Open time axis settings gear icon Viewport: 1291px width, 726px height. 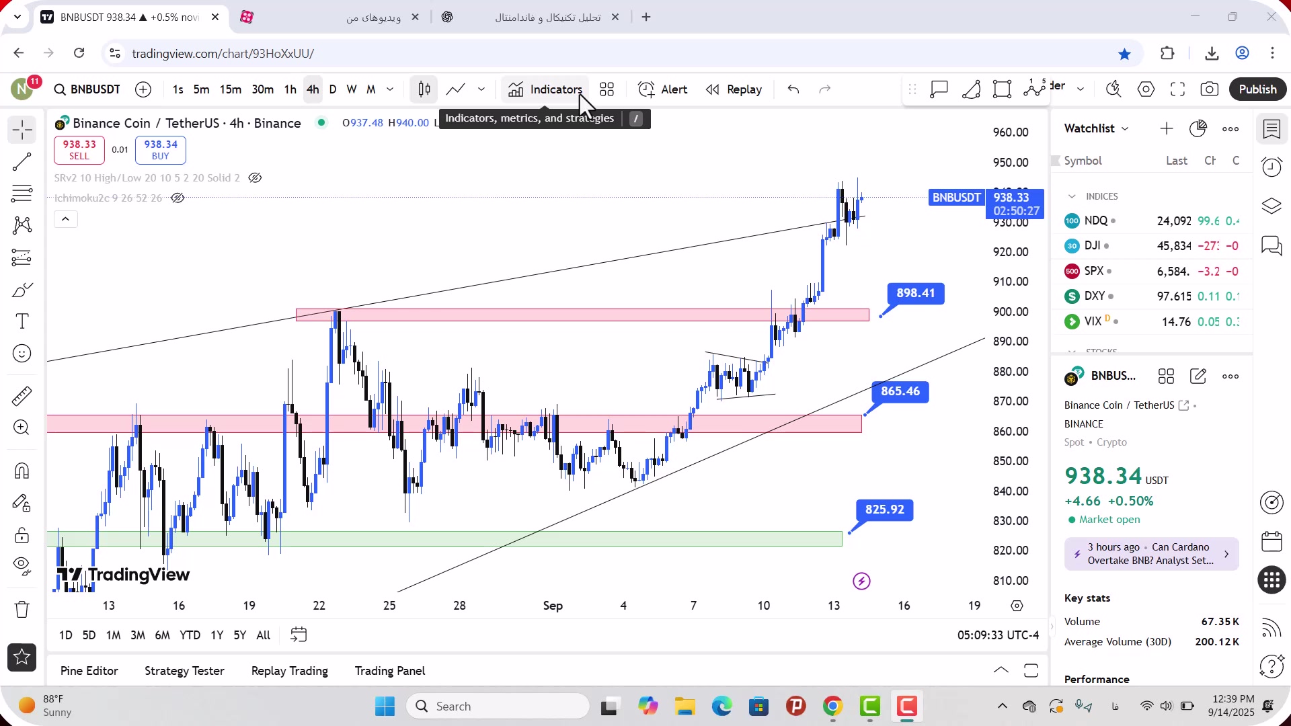click(x=1017, y=606)
